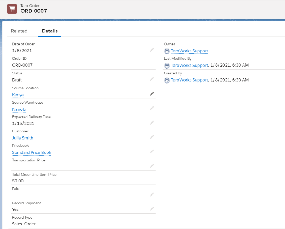This screenshot has height=229, width=285.
Task: Open the Standard Price Book link
Action: pos(32,152)
